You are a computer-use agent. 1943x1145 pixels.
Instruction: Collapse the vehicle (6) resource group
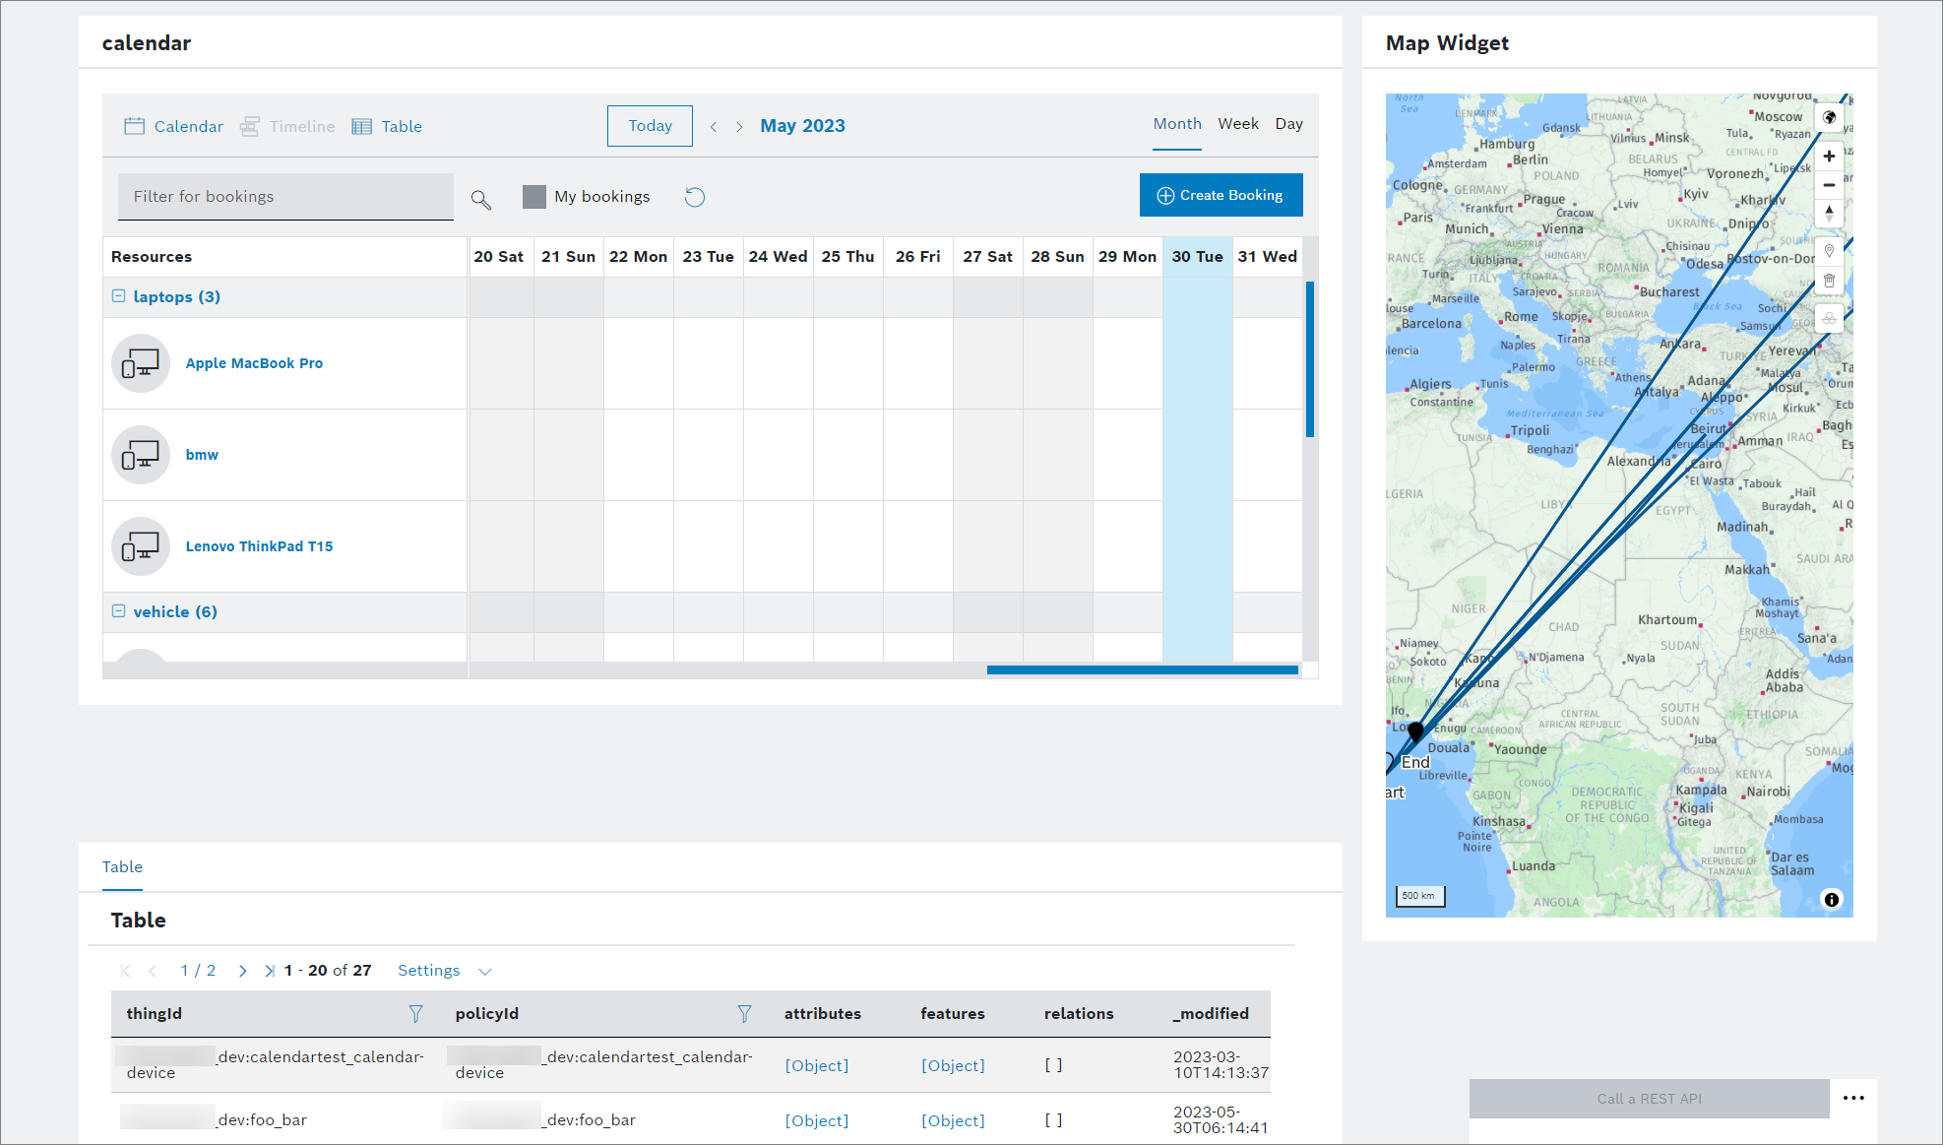[x=117, y=610]
